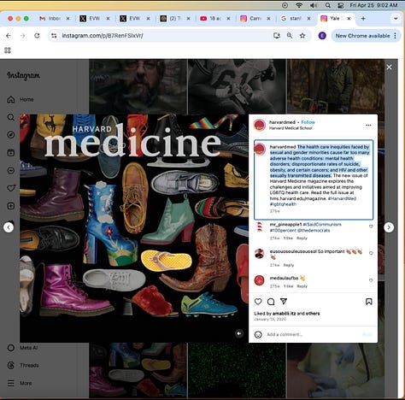Click the Instagram logo

coord(23,75)
